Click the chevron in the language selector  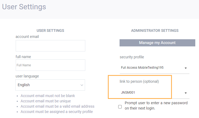pyautogui.click(x=82, y=85)
